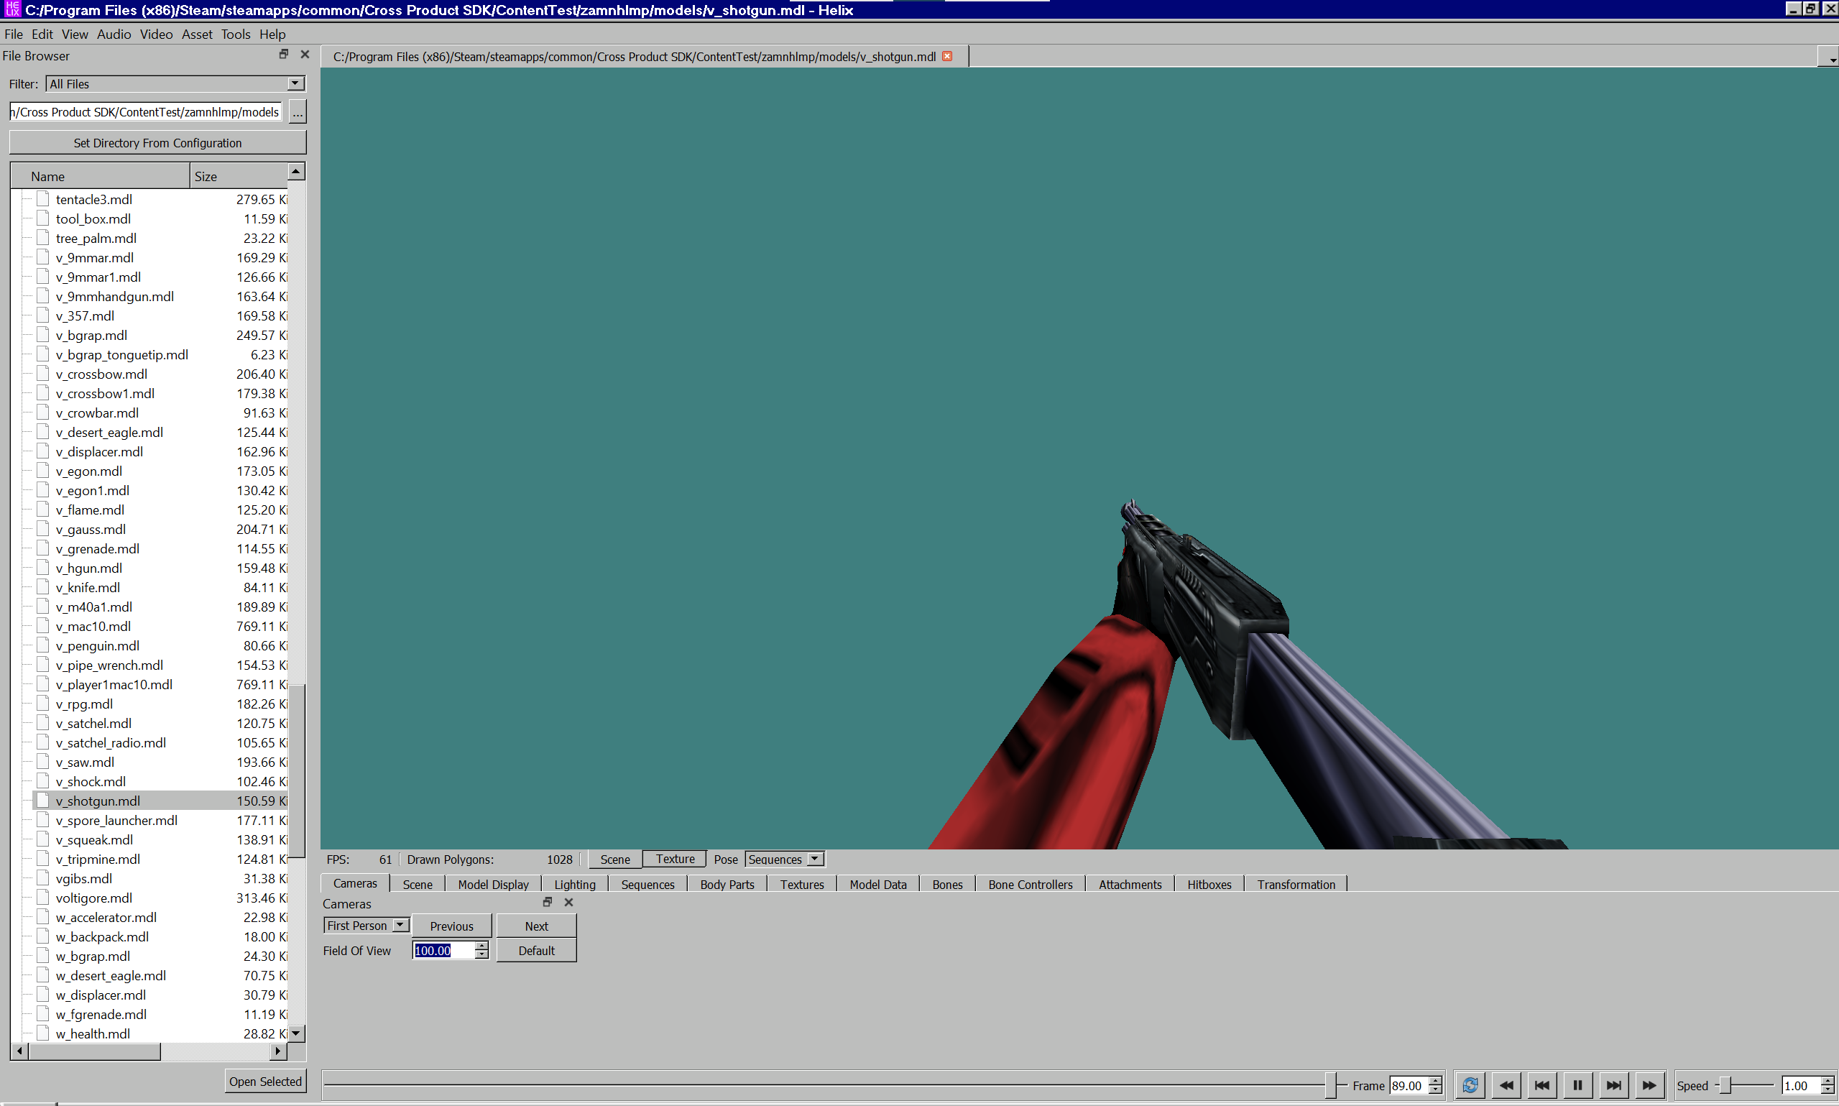Viewport: 1839px width, 1106px height.
Task: Select the Texture view mode button
Action: click(675, 859)
